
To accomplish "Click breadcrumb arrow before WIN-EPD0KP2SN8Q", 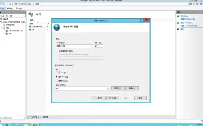I will (x=12, y=4).
